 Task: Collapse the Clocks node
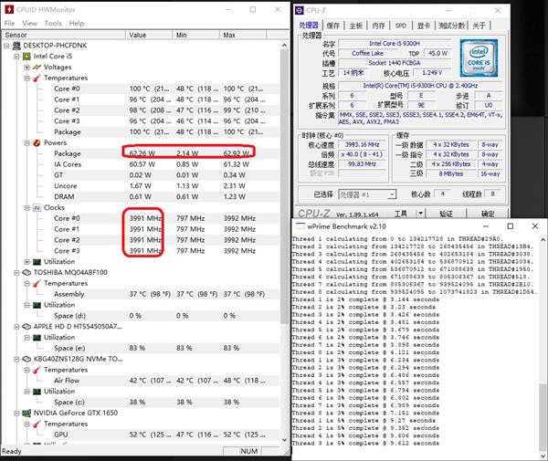coord(26,208)
